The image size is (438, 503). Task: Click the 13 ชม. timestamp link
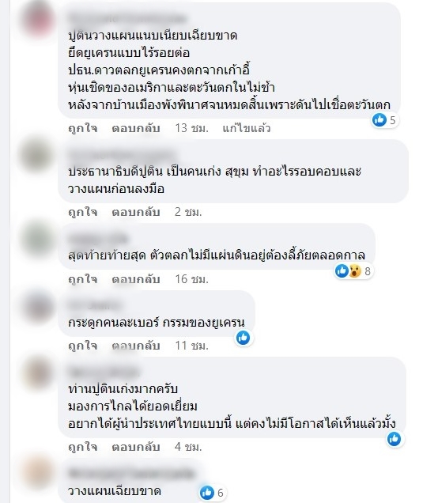pyautogui.click(x=192, y=128)
